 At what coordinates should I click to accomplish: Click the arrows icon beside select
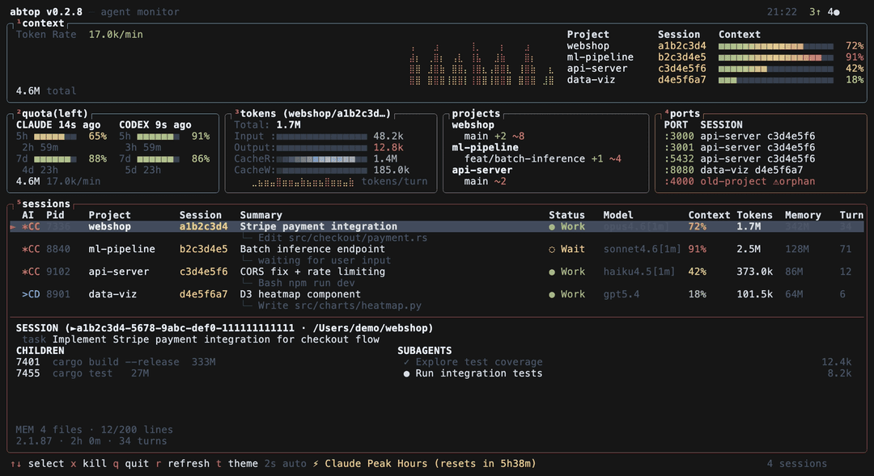[15, 464]
